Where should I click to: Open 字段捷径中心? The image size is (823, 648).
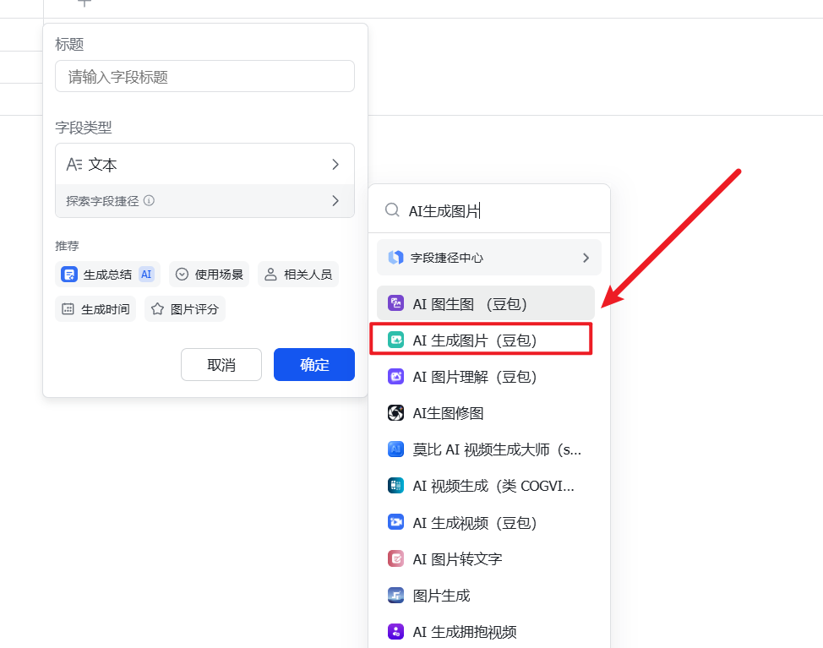[x=489, y=258]
